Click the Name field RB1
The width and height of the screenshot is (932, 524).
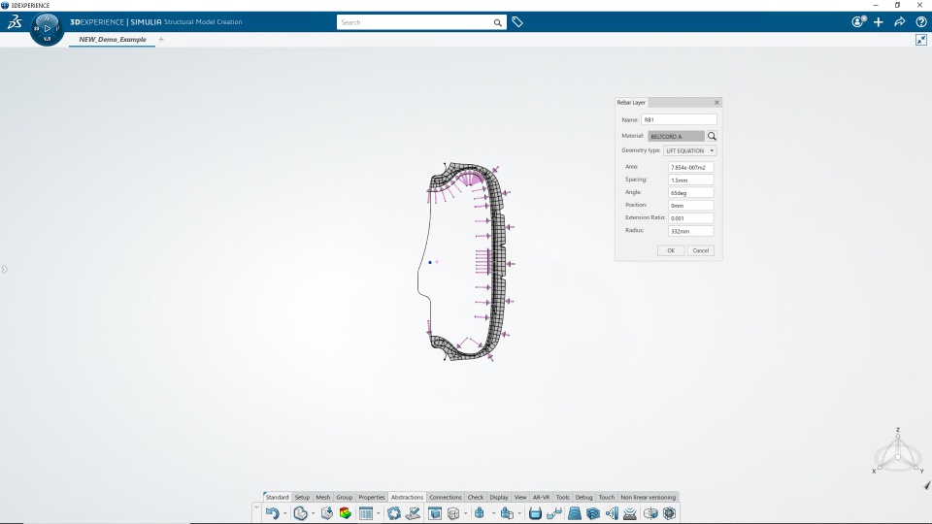pos(679,119)
